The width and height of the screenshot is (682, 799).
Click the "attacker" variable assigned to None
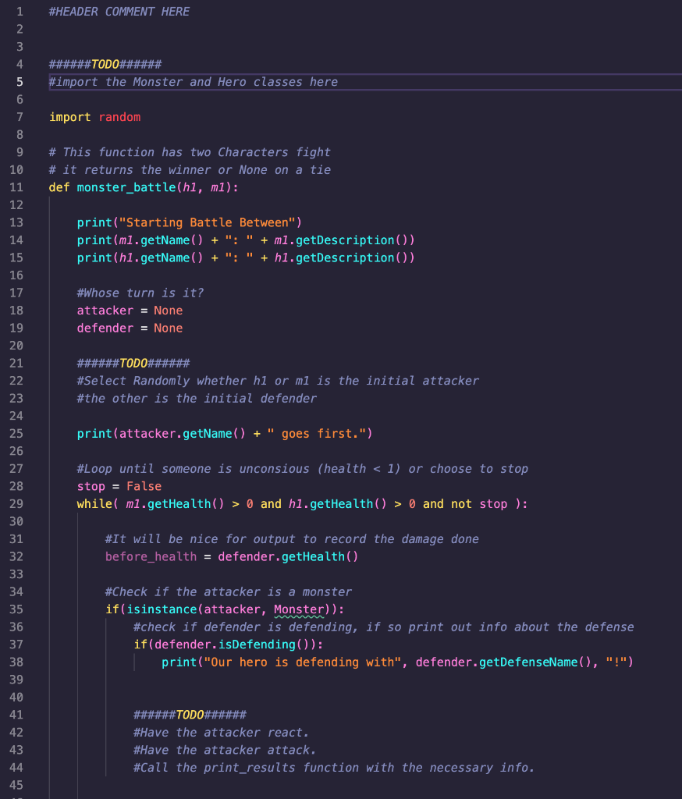[x=105, y=311]
